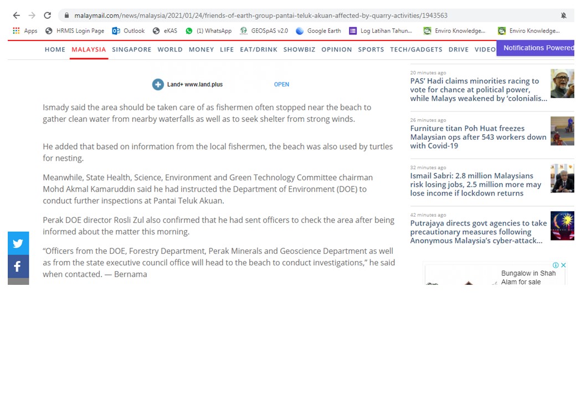
Task: Open PAS' Hadi claims minorities headline
Action: point(479,90)
